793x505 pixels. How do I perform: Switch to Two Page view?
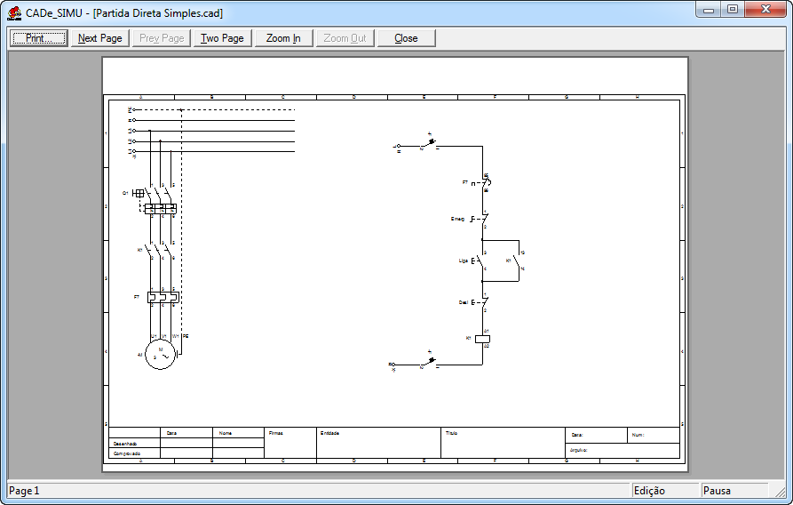click(x=222, y=38)
